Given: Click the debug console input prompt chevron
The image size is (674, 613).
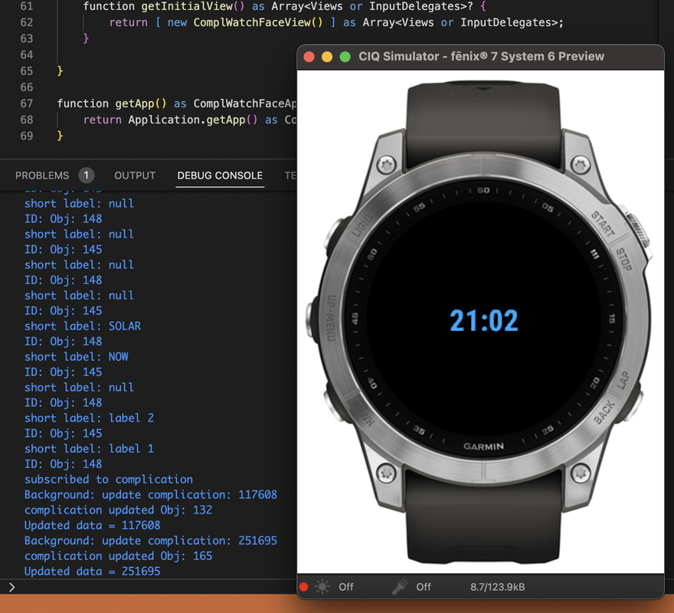Looking at the screenshot, I should click(x=11, y=587).
